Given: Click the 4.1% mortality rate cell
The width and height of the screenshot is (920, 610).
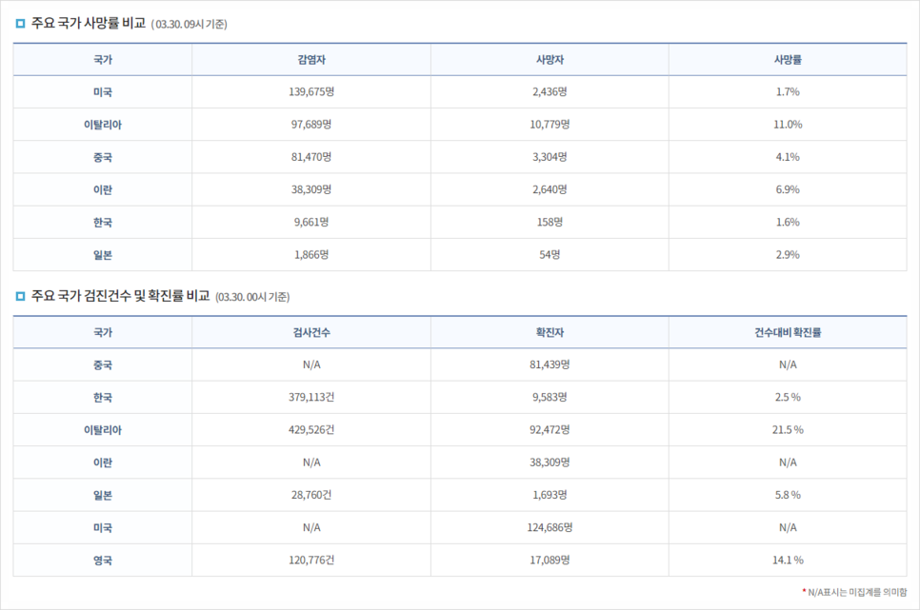Looking at the screenshot, I should coord(788,157).
